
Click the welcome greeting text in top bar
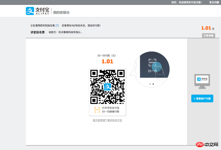(x=186, y=2)
